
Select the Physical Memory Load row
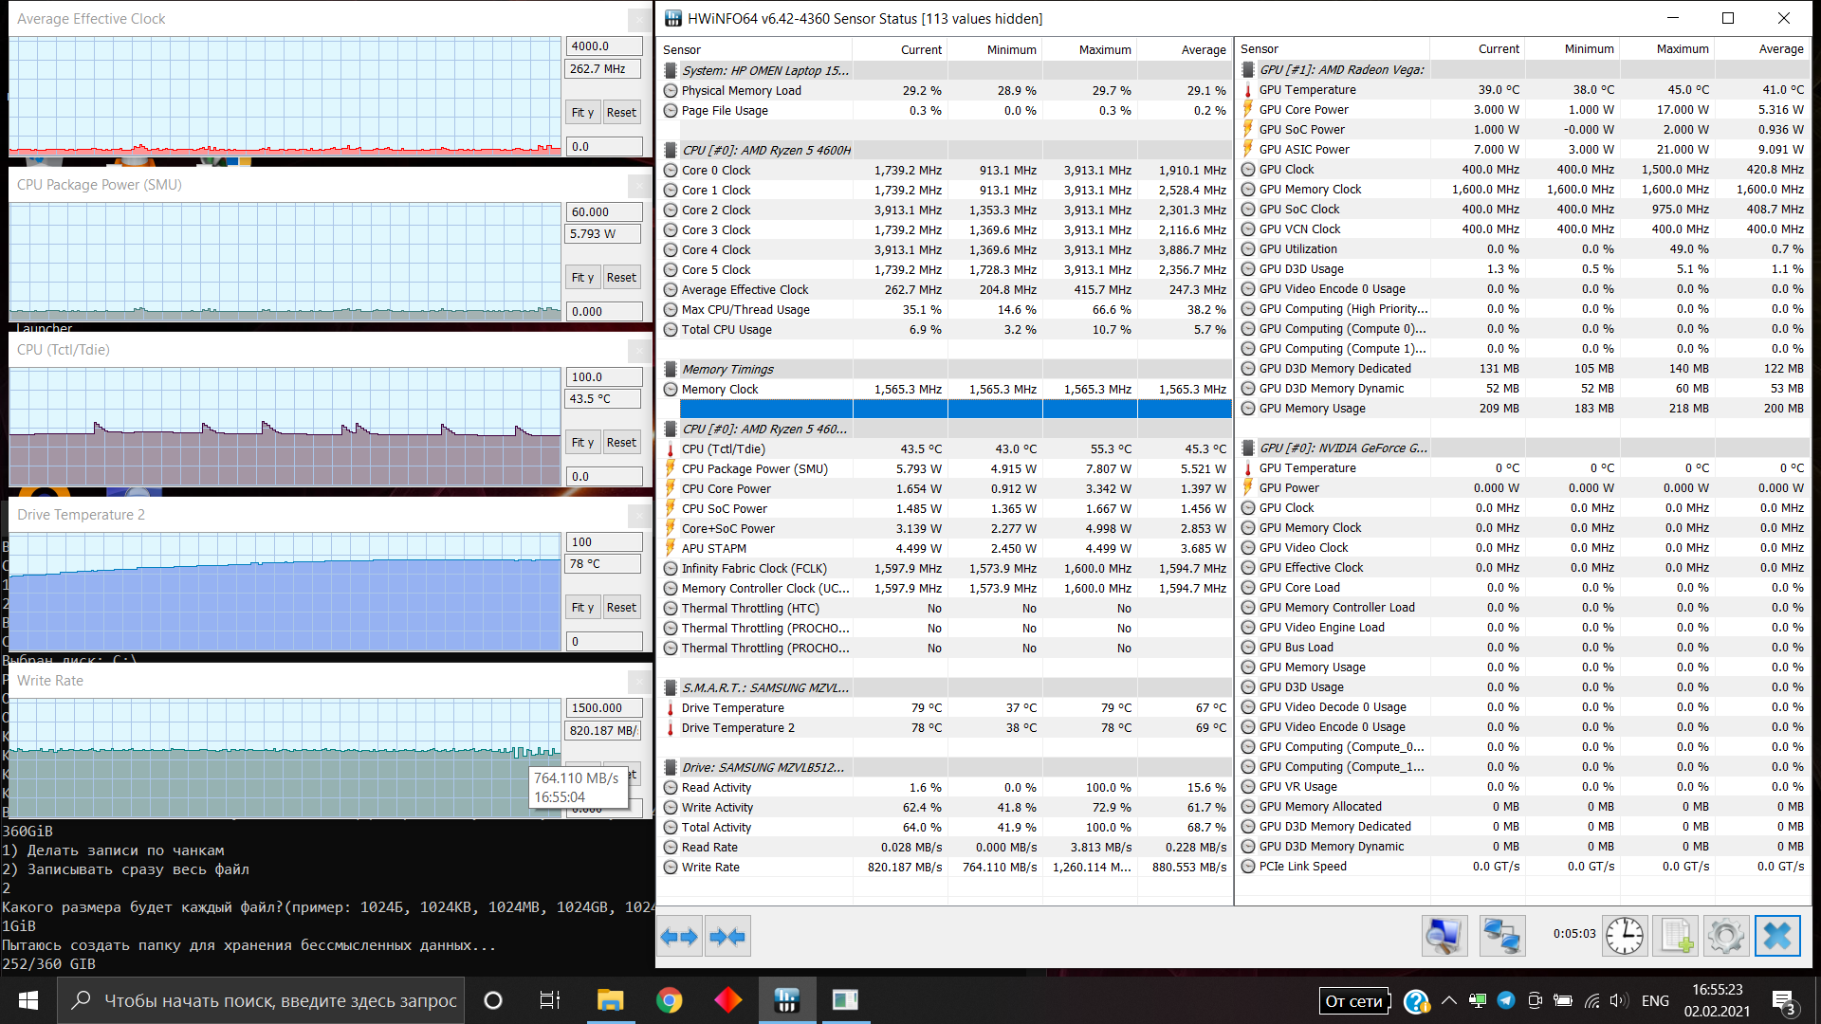(946, 91)
